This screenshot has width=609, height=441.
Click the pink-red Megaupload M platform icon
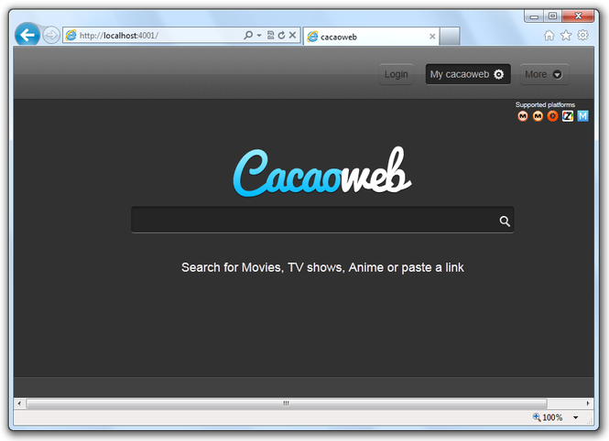(523, 116)
